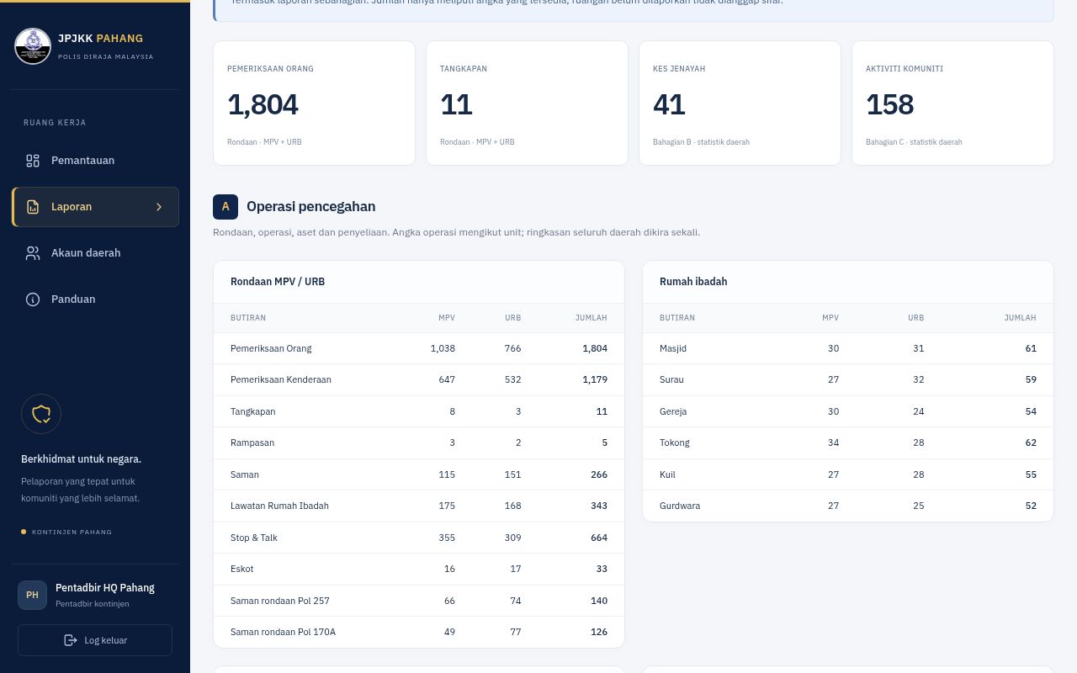This screenshot has width=1077, height=673.
Task: Select the Gurdwara row label
Action: coord(680,506)
